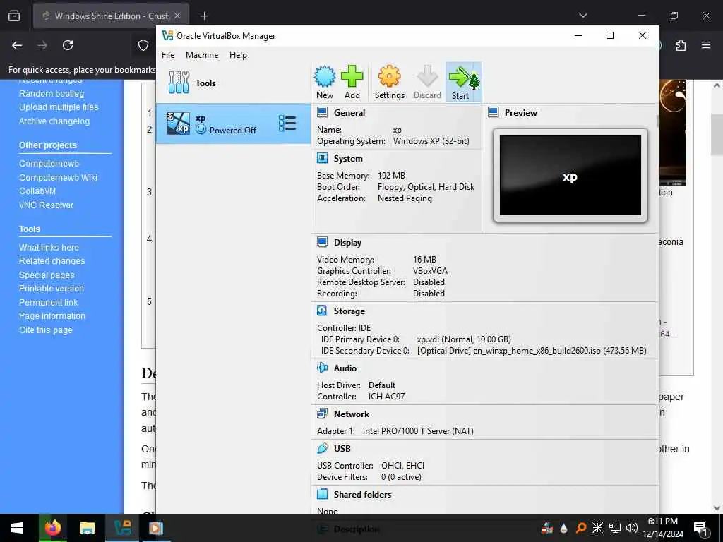Open the Network settings header link
Viewport: 723px width, 542px height.
352,414
